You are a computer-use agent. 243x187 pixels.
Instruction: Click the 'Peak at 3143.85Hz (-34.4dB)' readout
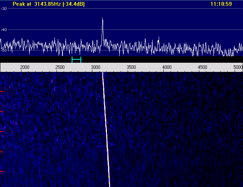point(49,4)
